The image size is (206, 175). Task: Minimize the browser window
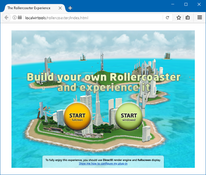click(x=172, y=4)
